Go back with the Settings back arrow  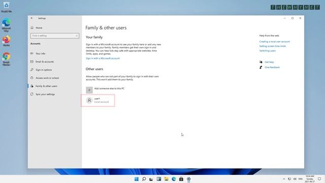[x=31, y=18]
